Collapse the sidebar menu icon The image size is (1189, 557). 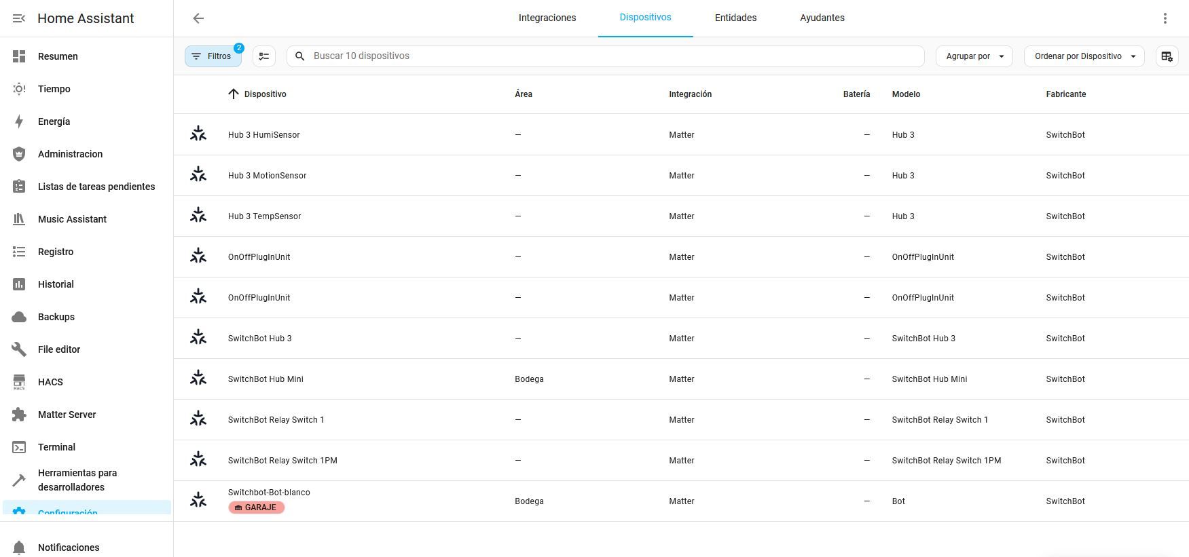[x=19, y=18]
